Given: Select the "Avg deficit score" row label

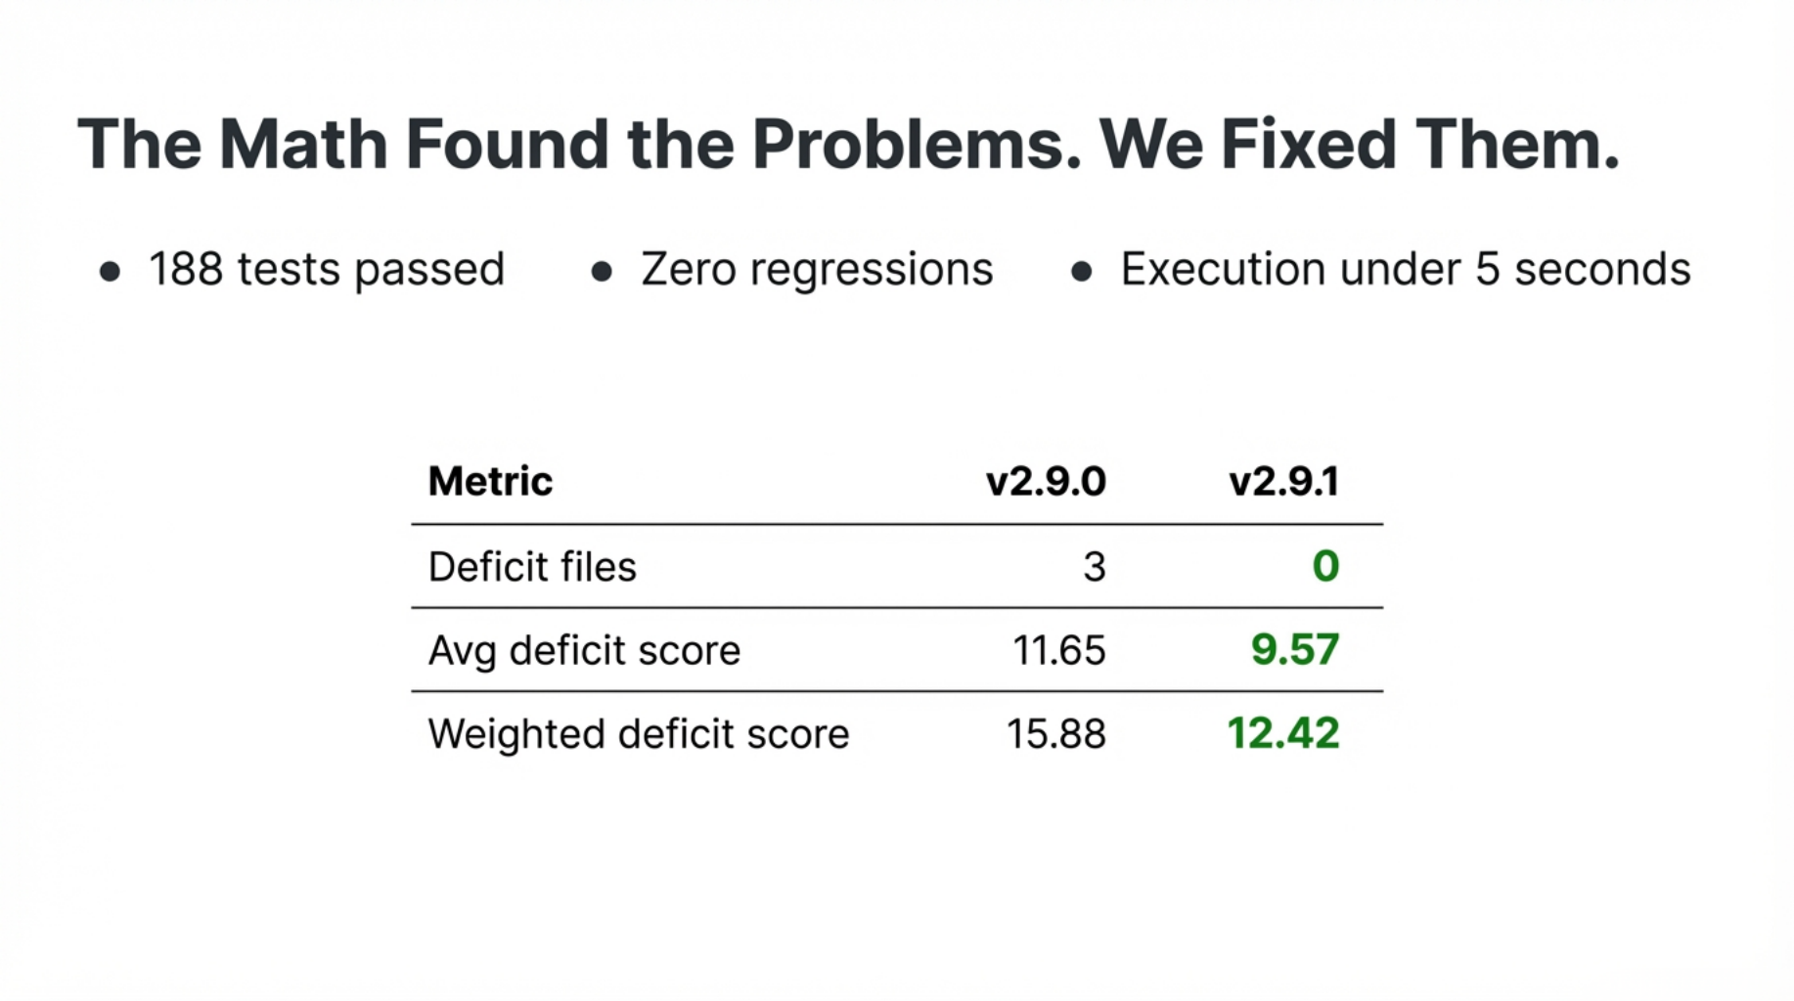Looking at the screenshot, I should (584, 650).
